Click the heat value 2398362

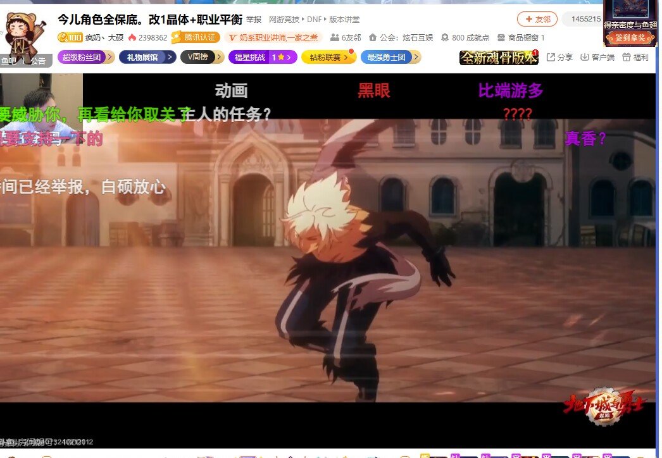[x=153, y=37]
